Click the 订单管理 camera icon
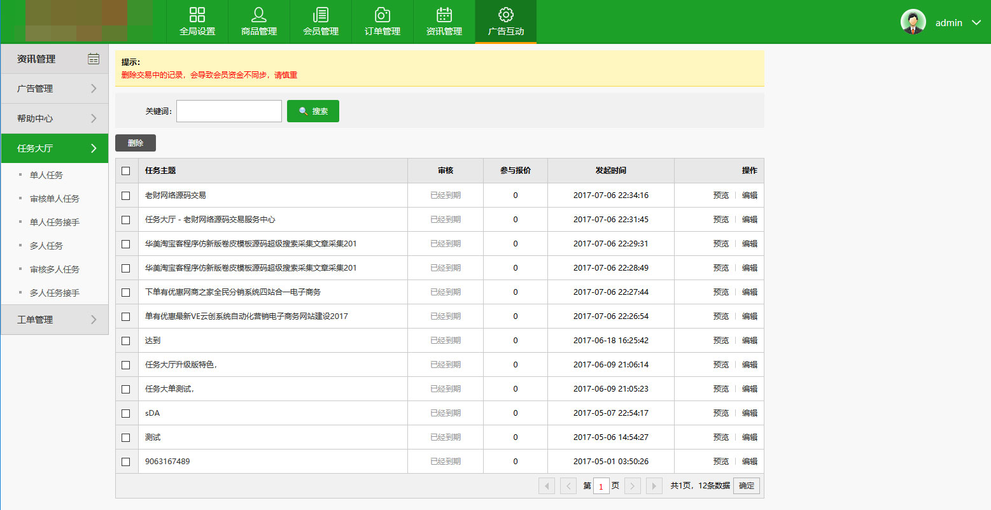 pyautogui.click(x=383, y=15)
